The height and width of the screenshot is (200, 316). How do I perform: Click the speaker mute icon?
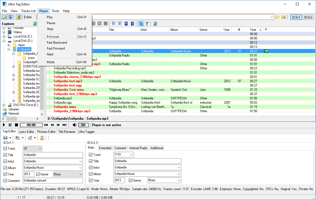pos(74,125)
